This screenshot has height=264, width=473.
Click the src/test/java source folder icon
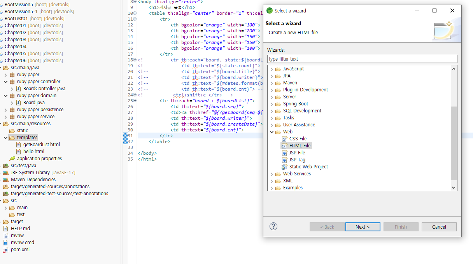[x=5, y=166]
